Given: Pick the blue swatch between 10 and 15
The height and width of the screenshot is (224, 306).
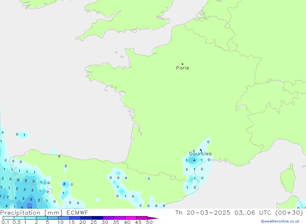Looking at the screenshot, I should point(64,218).
